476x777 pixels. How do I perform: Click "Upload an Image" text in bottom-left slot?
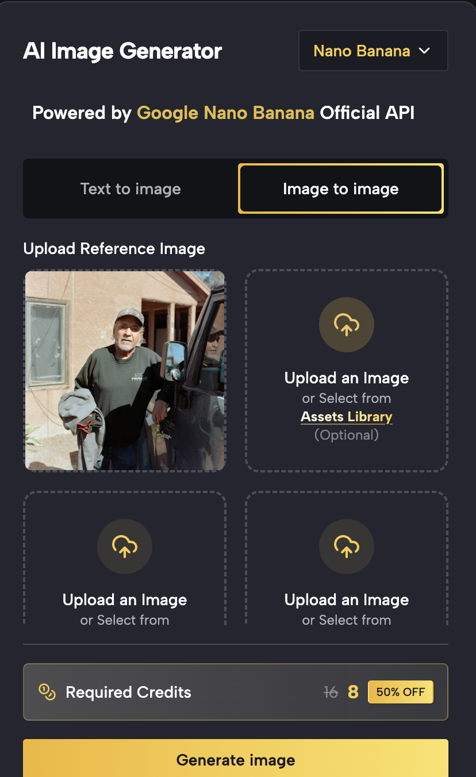pyautogui.click(x=125, y=600)
